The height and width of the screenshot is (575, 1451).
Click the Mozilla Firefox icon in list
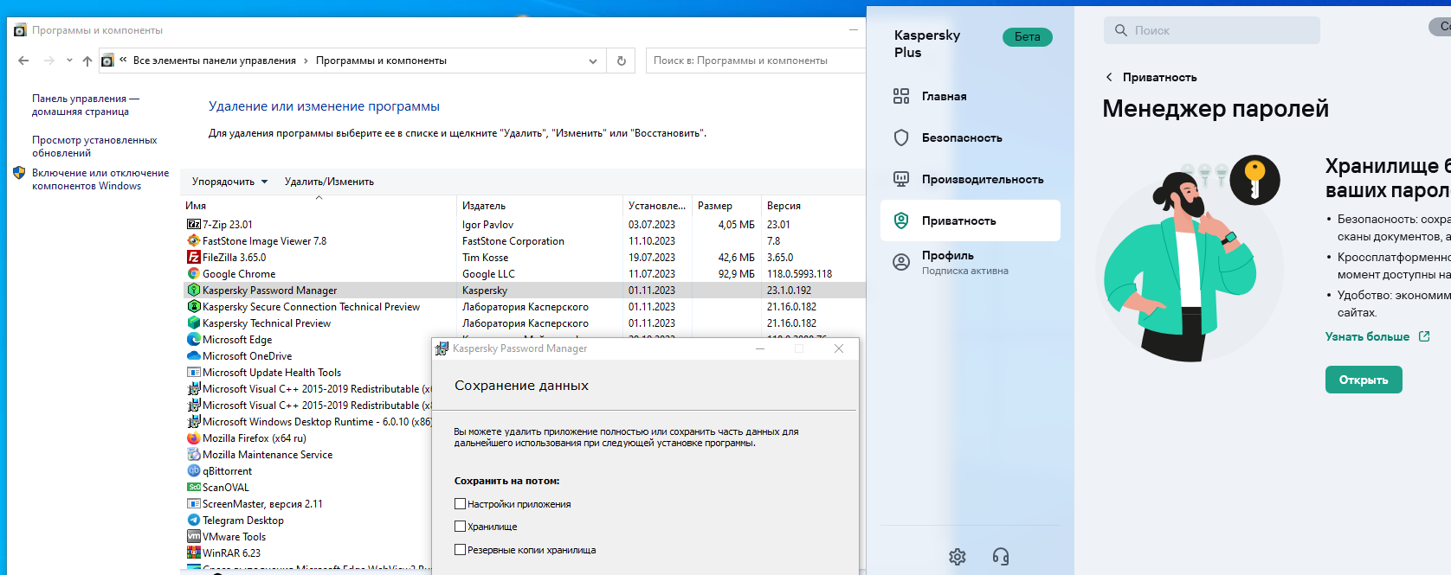194,438
